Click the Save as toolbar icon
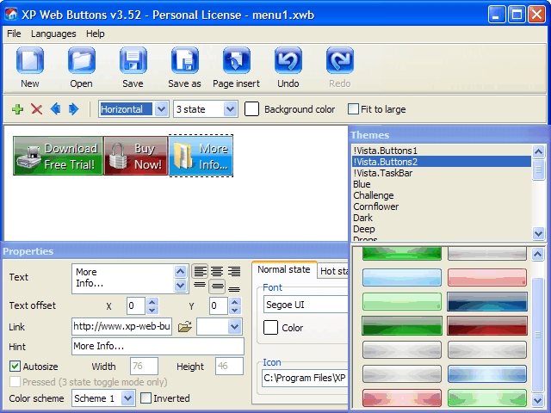 (x=184, y=63)
